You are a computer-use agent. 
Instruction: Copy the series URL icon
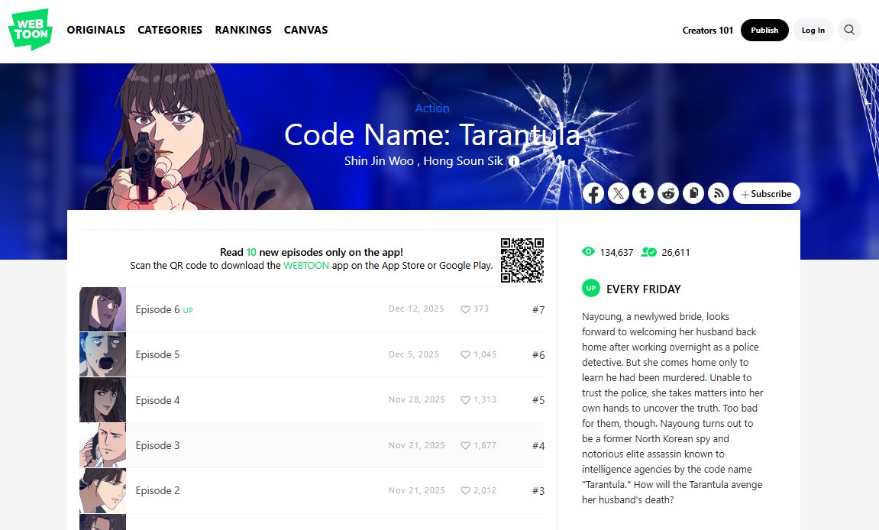pos(693,193)
